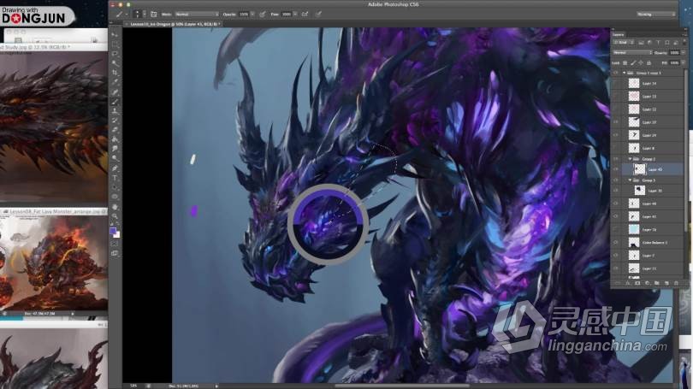Toggle visibility of Color Balance 1 layer
This screenshot has width=693, height=389.
tap(616, 243)
